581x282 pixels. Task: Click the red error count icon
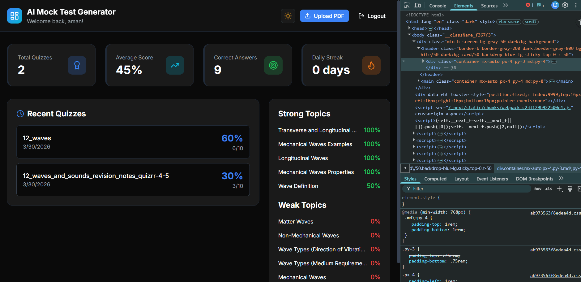click(x=529, y=5)
